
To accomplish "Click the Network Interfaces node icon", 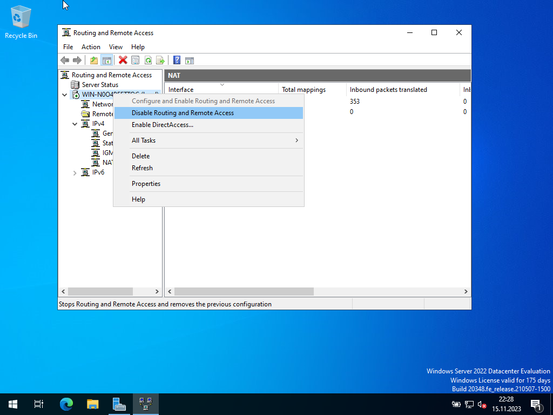I will [x=85, y=104].
